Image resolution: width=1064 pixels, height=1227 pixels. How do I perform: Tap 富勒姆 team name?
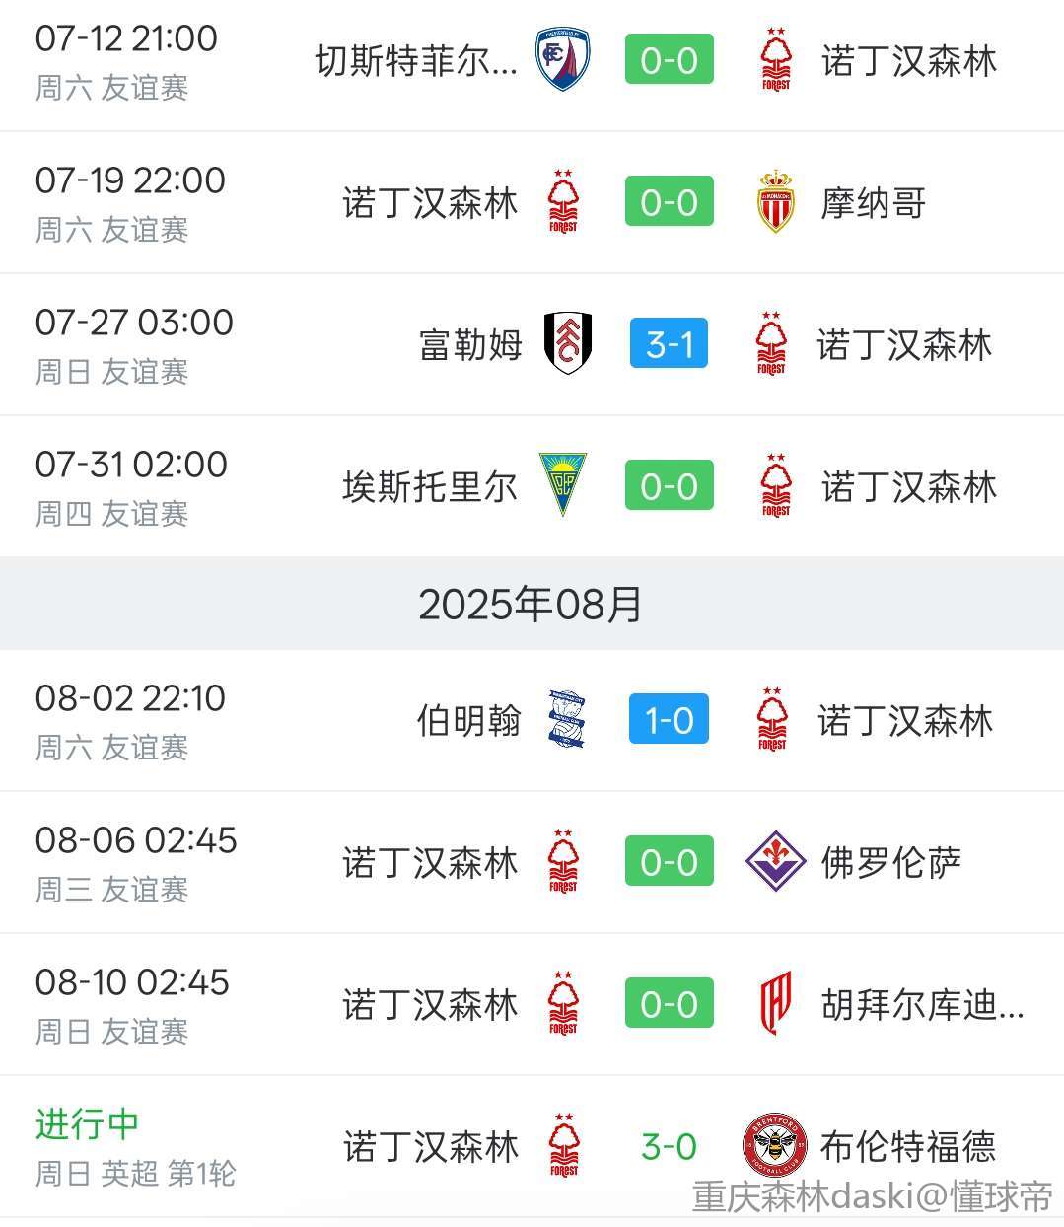pyautogui.click(x=470, y=345)
